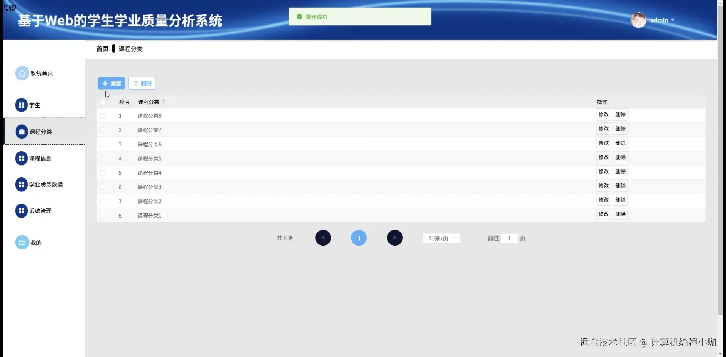Open the 系统首页 home icon
Image resolution: width=726 pixels, height=357 pixels.
click(x=22, y=73)
